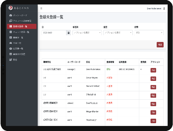Click the アルコール濃度管理 icon in sidebar

pos(11,21)
